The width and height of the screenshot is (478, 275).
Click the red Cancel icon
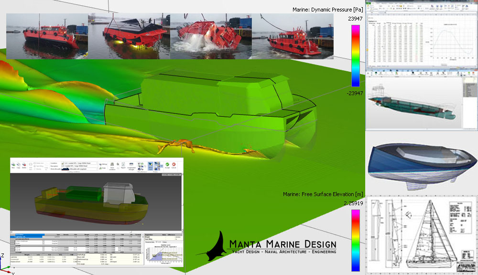174,165
